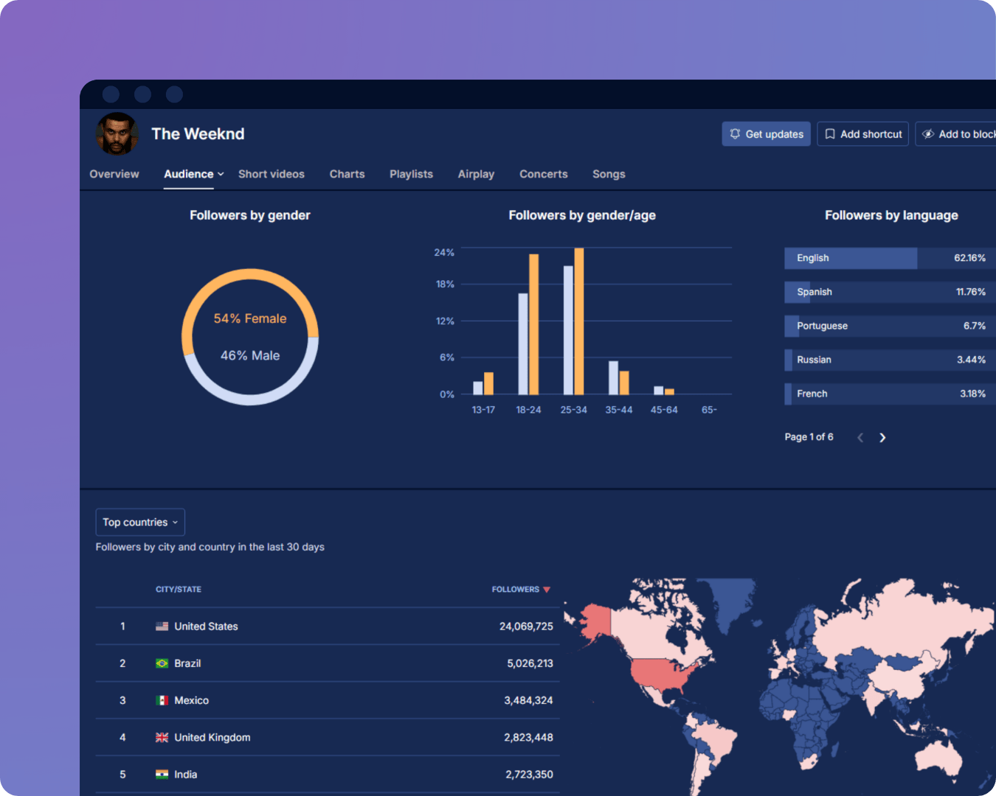The height and width of the screenshot is (796, 996).
Task: Select the Brazil country name
Action: pyautogui.click(x=187, y=663)
